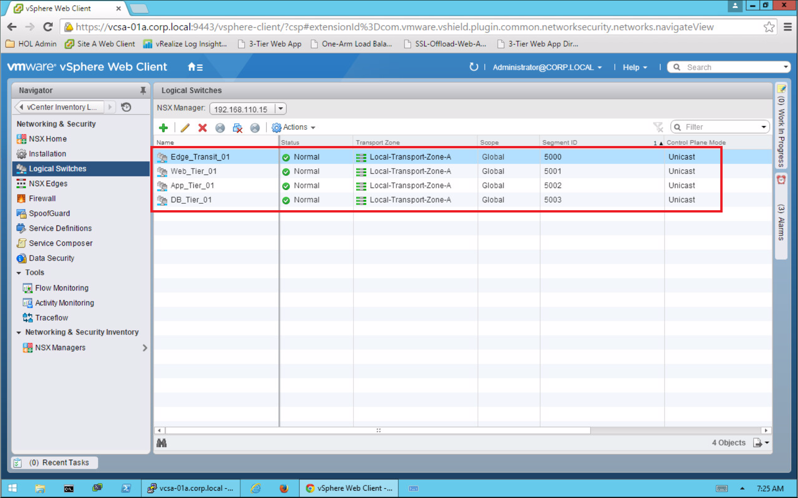Bookmark this page with star icon

[769, 27]
